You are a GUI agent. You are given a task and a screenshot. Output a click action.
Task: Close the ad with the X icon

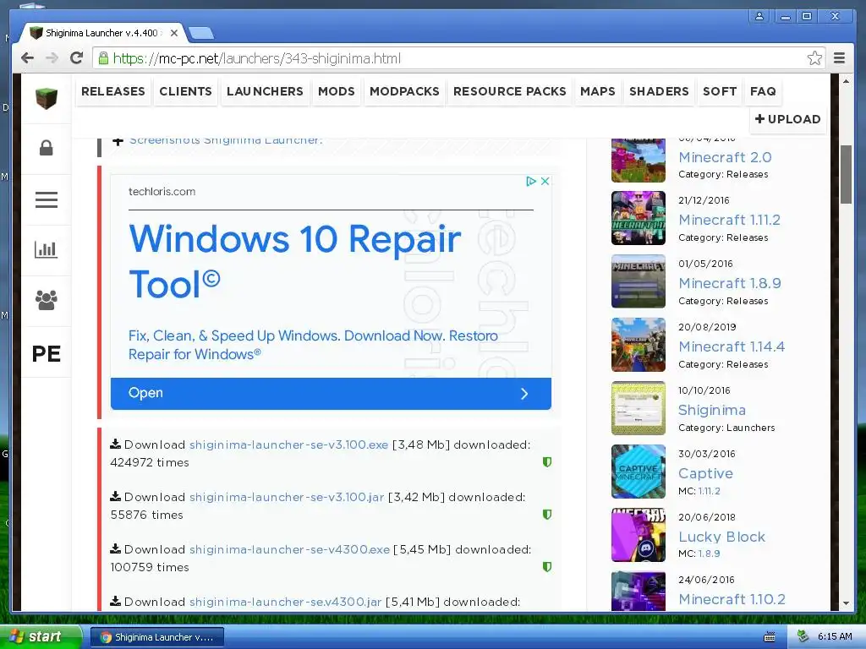click(x=545, y=181)
